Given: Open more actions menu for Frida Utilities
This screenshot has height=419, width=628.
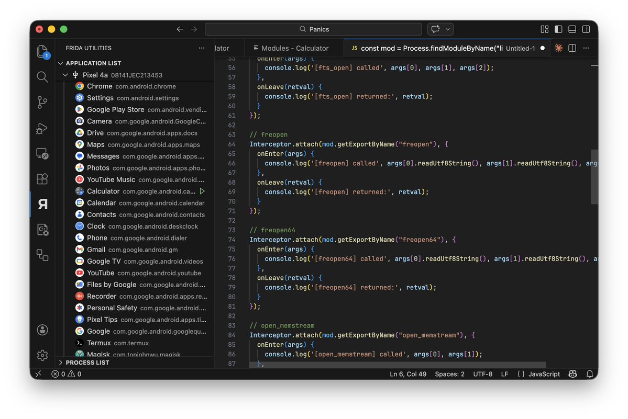Looking at the screenshot, I should pos(201,48).
